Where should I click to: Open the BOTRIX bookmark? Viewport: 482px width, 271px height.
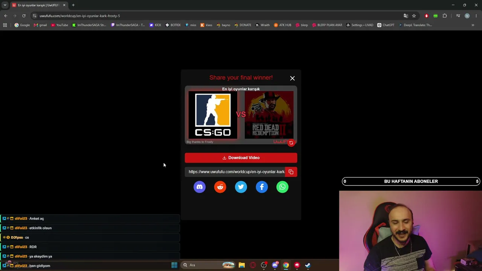tap(173, 25)
